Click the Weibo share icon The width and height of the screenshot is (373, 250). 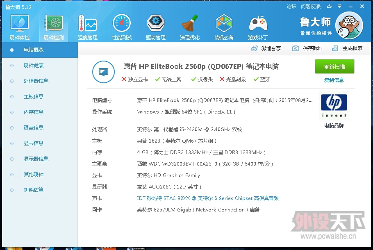254,48
